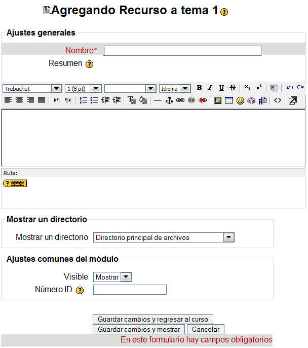Toggle HTML source code view

277,100
